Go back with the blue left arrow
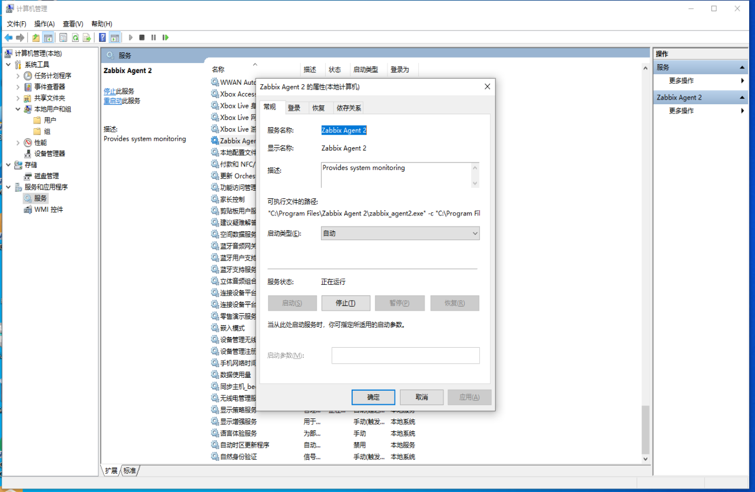The height and width of the screenshot is (492, 755). click(9, 38)
